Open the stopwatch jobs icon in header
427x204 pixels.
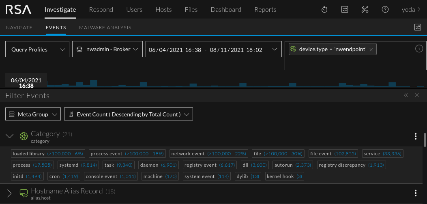324,9
